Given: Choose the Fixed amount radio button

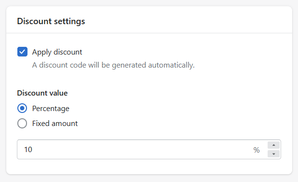Looking at the screenshot, I should (x=22, y=124).
